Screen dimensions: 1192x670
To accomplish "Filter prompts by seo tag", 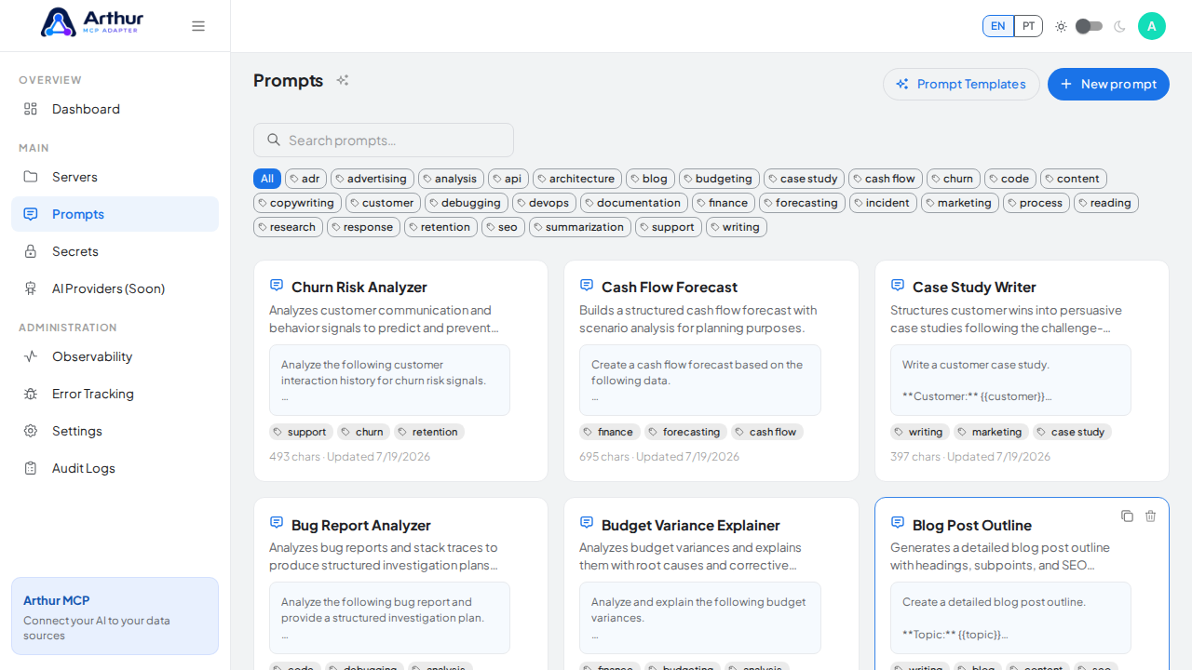I will [503, 227].
